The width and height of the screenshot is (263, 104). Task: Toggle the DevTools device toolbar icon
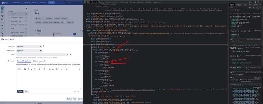[88, 2]
